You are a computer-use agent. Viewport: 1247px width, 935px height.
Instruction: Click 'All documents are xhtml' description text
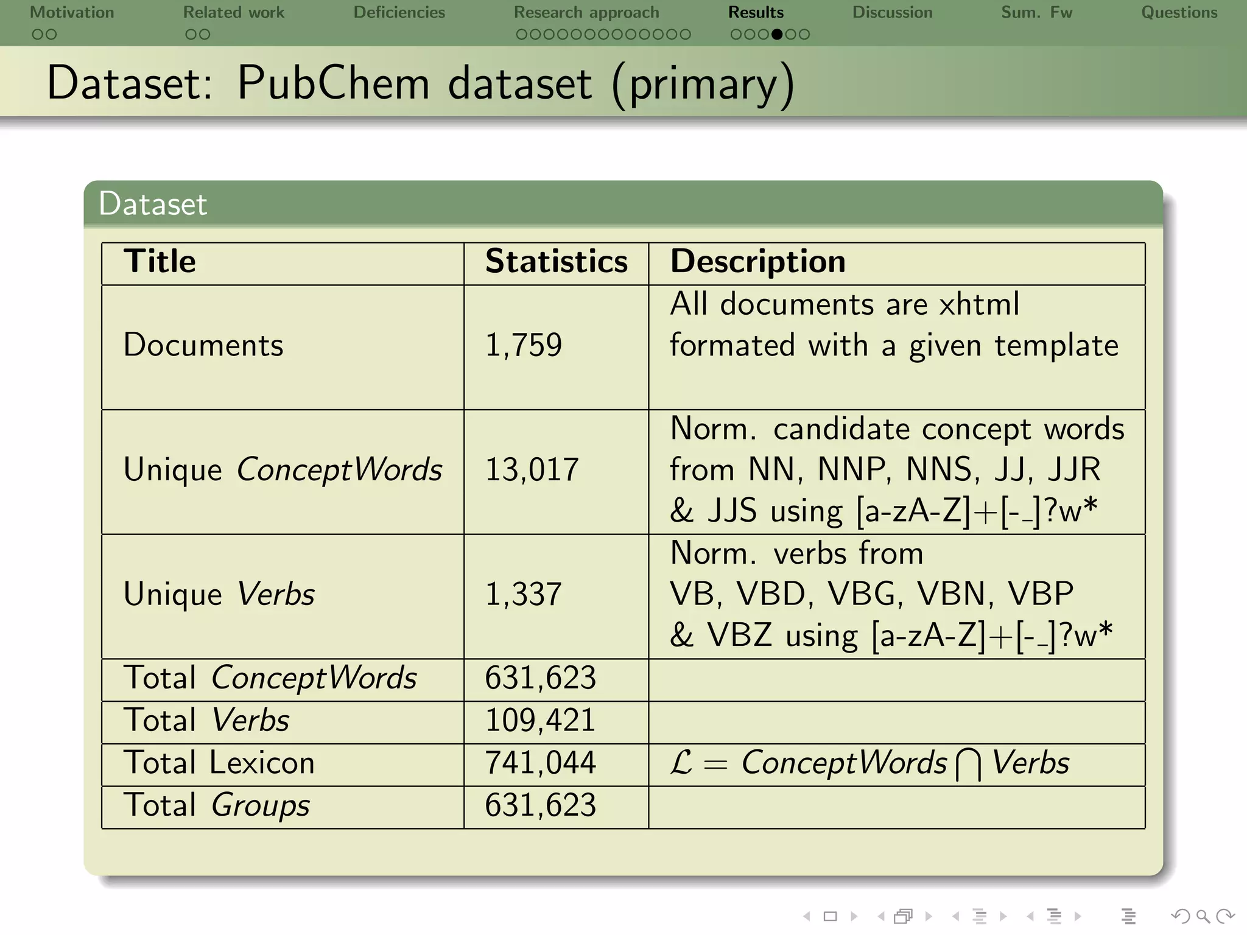click(x=845, y=304)
